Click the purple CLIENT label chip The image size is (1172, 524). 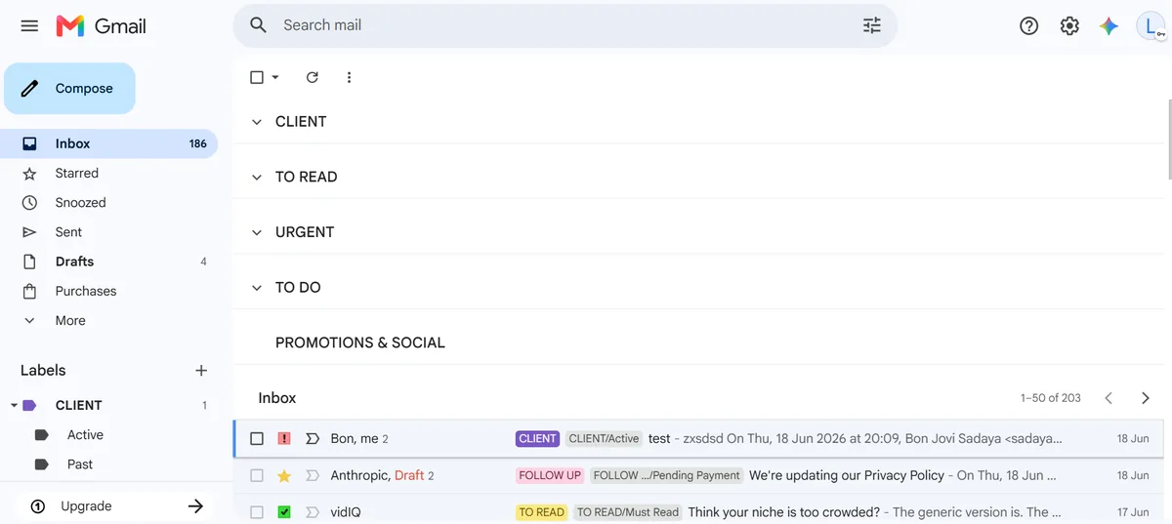(537, 439)
